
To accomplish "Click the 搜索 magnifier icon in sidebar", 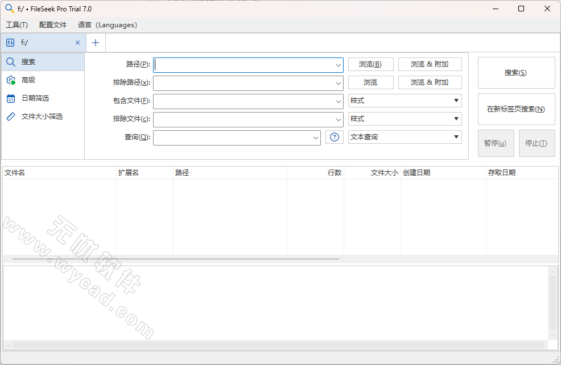I will tap(11, 62).
